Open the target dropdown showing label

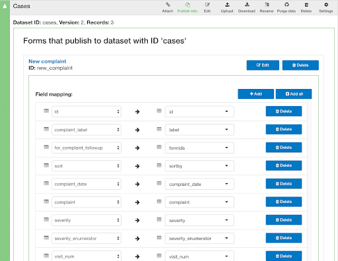pos(199,130)
